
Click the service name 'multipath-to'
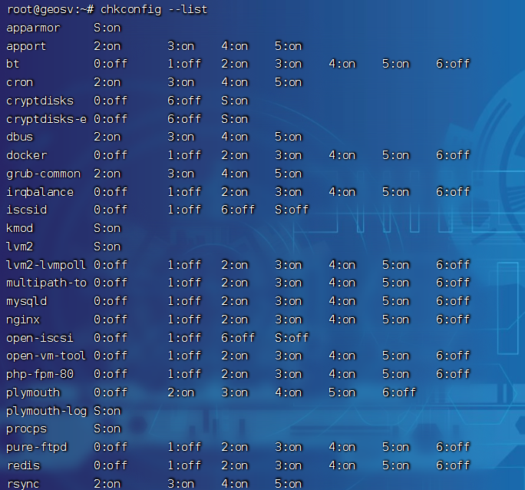[47, 283]
